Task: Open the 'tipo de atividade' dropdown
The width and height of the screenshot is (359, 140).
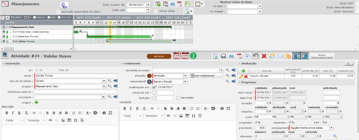Action: 104,81
